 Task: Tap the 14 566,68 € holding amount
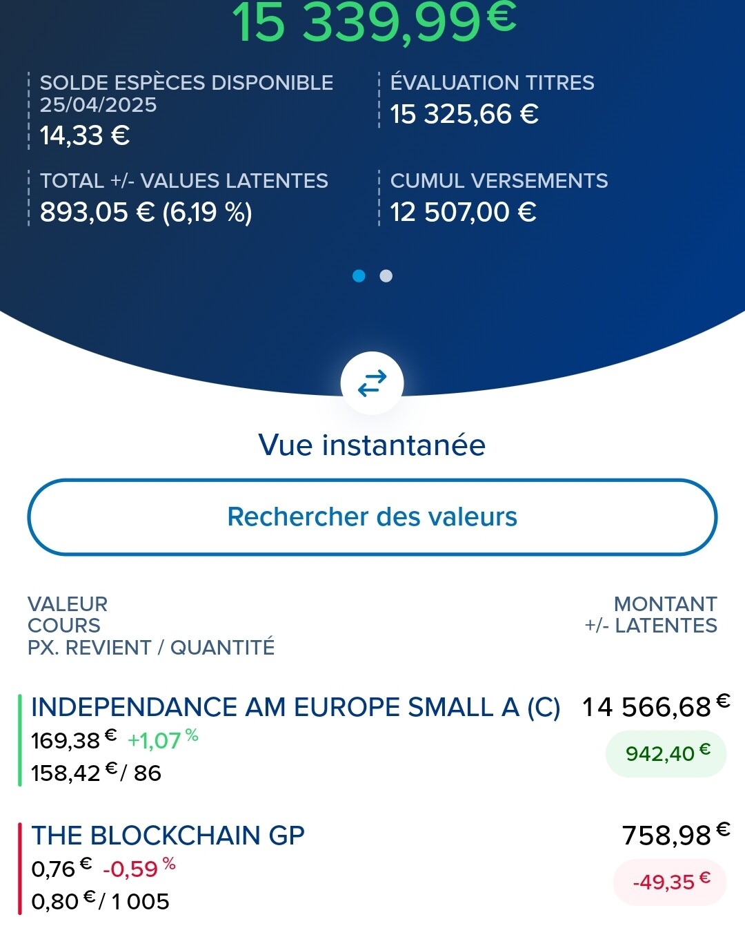coord(656,706)
